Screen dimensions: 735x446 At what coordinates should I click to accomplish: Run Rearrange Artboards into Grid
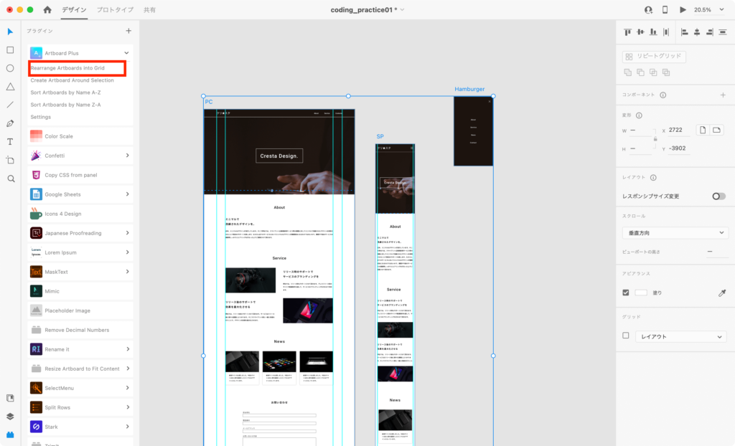[67, 68]
